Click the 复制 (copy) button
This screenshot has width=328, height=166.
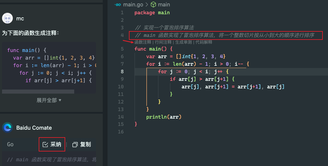click(x=81, y=144)
